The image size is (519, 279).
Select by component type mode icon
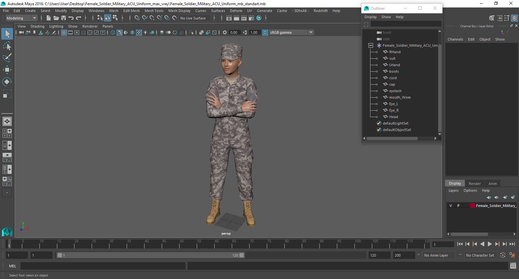(115, 18)
